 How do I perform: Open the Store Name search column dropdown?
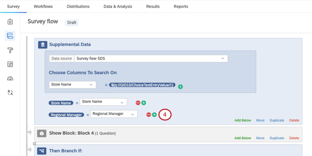tap(72, 85)
